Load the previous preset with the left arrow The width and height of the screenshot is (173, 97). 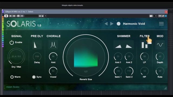pyautogui.click(x=106, y=24)
